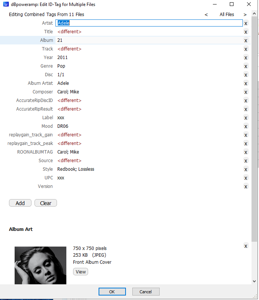The image size is (259, 300).
Task: Open album art with View button
Action: [x=81, y=272]
